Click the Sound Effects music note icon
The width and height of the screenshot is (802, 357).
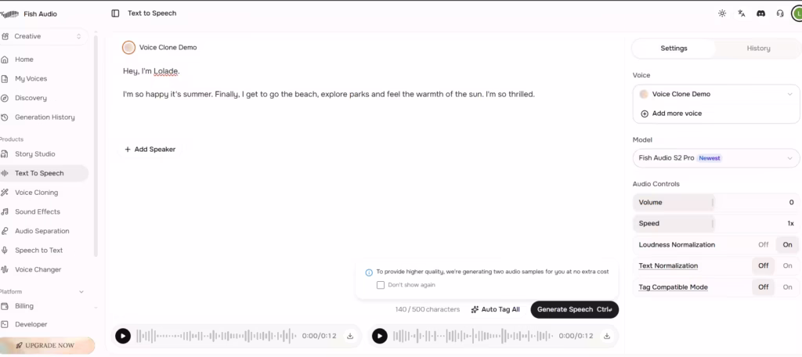coord(5,211)
